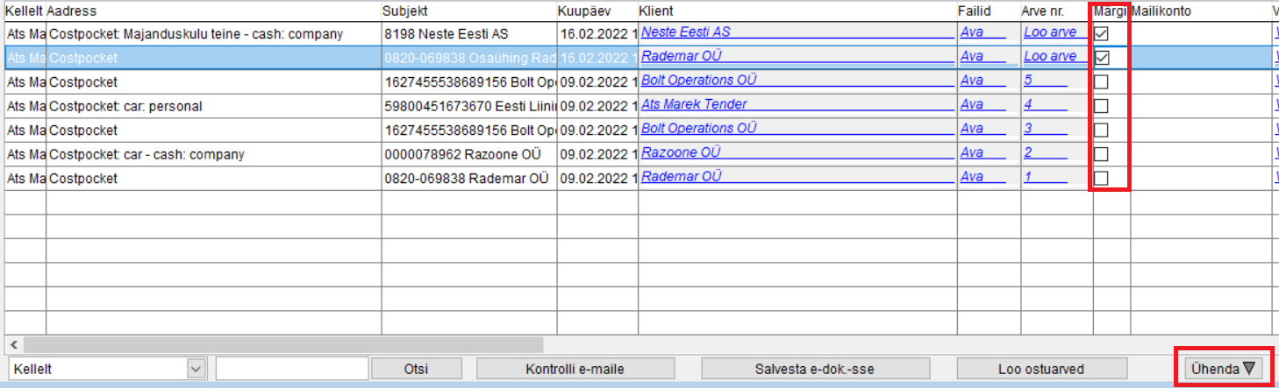Screen dimensions: 1279x388
Task: Select '0820-069838 Rademar OÜ' subject cell
Action: tap(468, 178)
